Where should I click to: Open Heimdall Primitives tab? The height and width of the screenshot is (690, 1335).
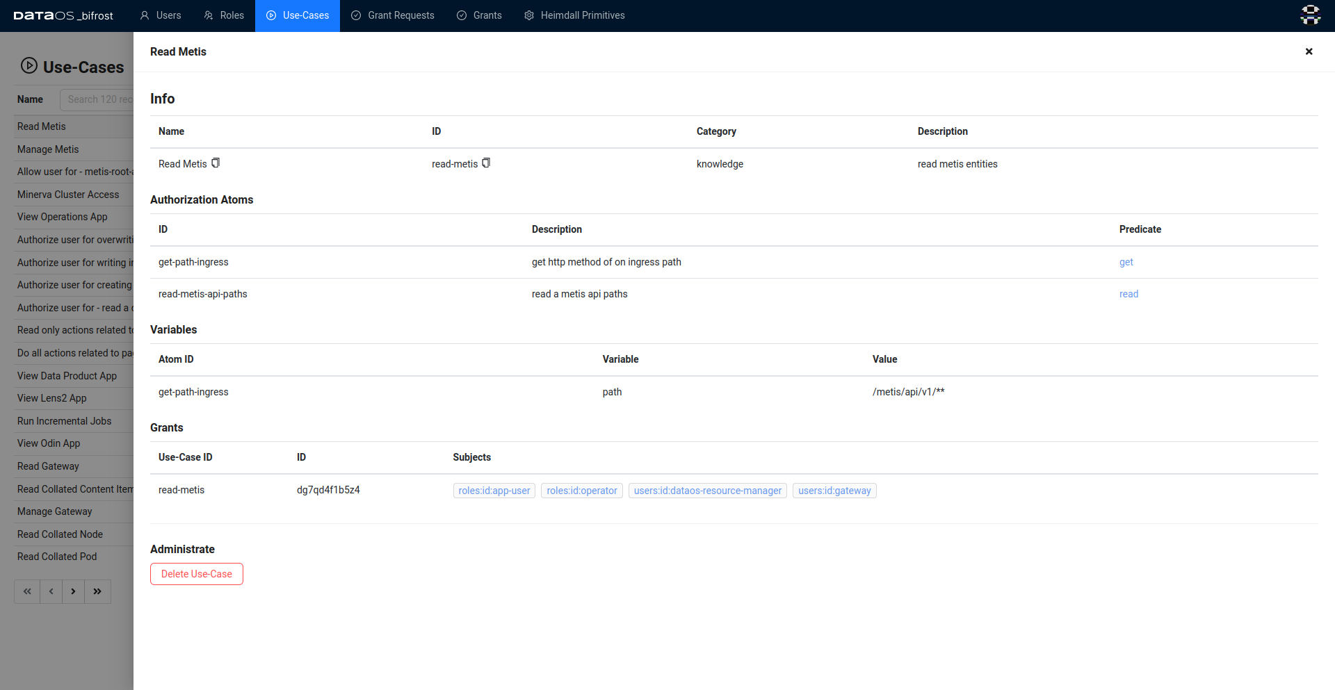574,15
